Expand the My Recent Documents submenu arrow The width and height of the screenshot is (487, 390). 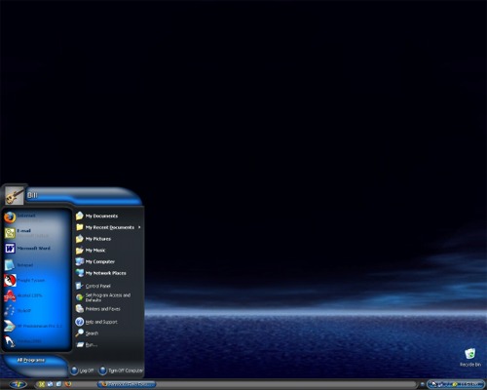pos(139,227)
